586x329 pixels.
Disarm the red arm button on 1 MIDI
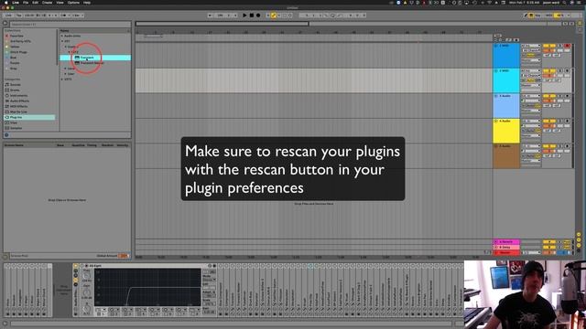pos(567,46)
